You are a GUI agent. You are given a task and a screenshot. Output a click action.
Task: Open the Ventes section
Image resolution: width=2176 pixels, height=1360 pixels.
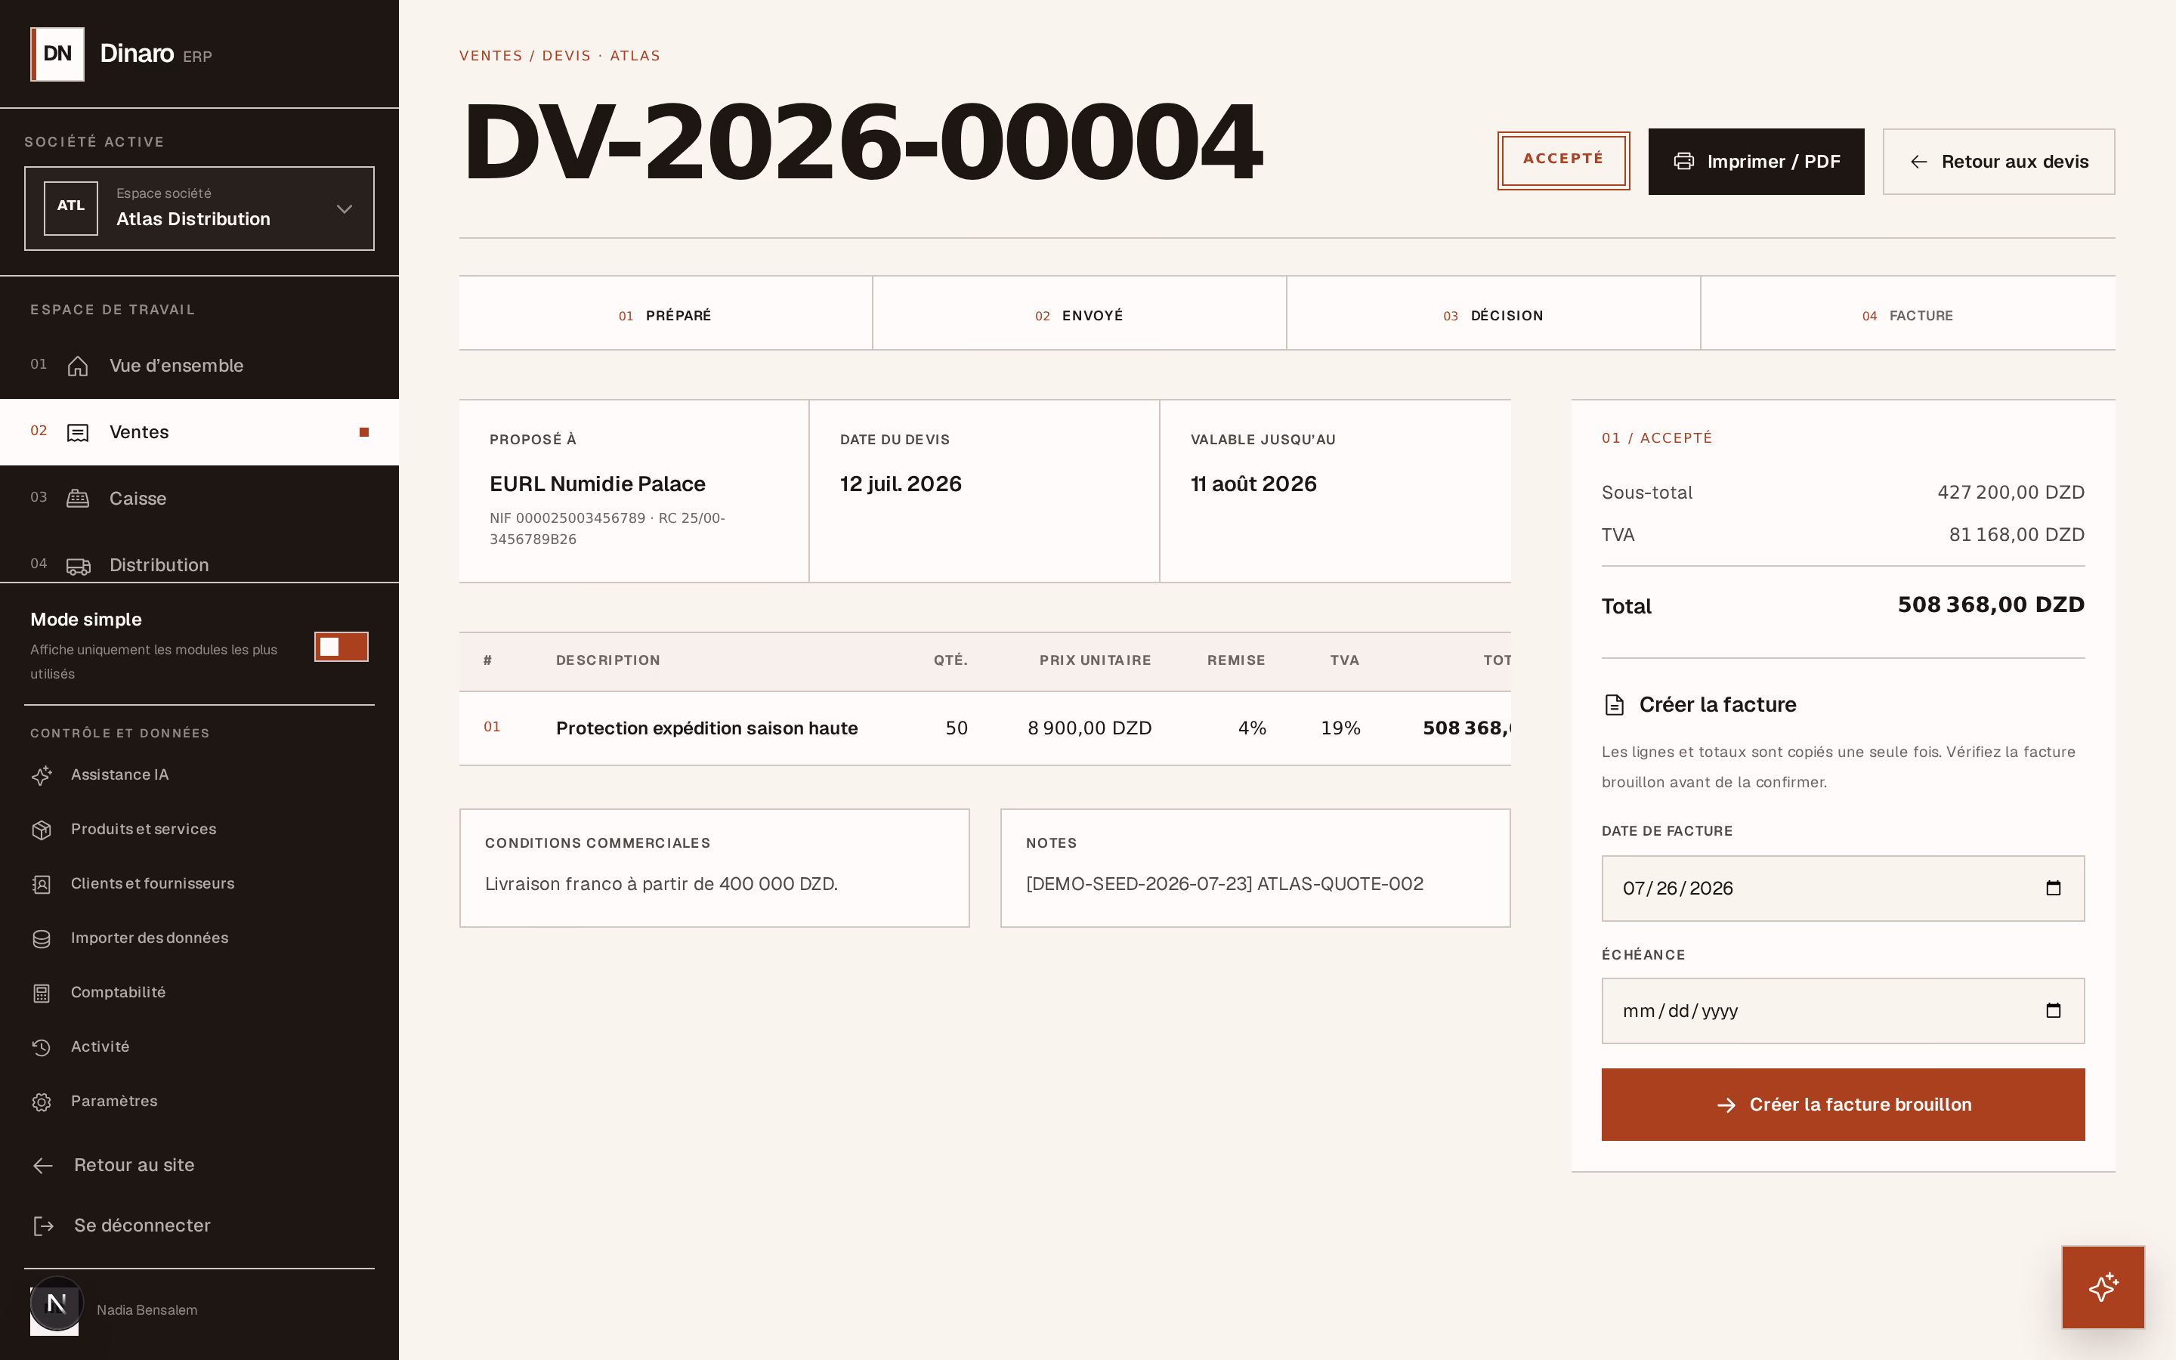click(199, 433)
